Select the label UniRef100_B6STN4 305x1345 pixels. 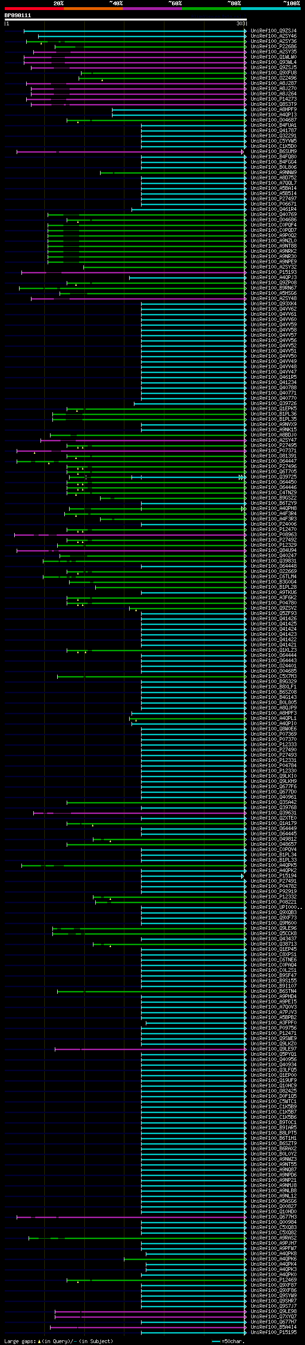pyautogui.click(x=274, y=991)
